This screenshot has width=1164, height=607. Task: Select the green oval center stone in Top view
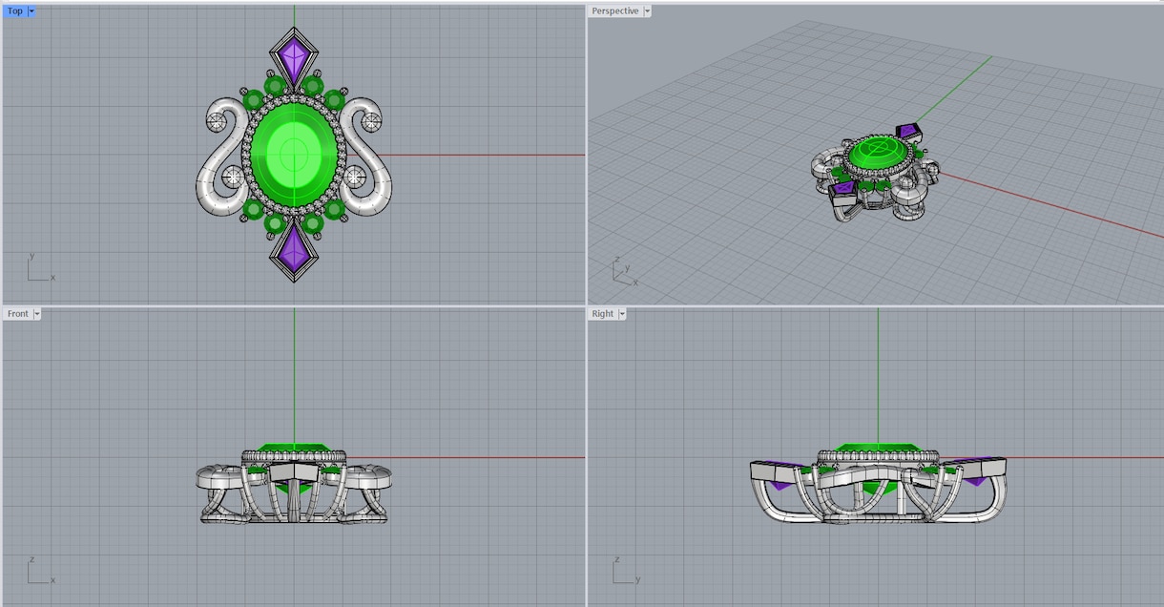[x=294, y=153]
